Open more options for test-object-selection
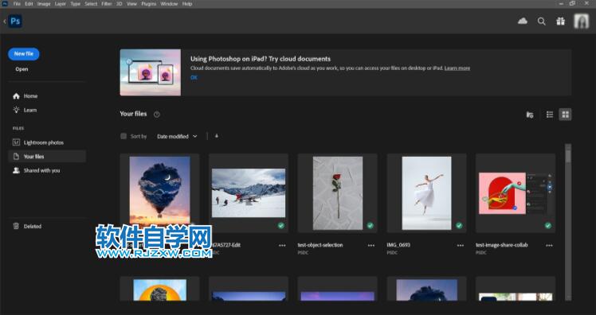Screen dimensions: 596x315 pyautogui.click(x=371, y=246)
